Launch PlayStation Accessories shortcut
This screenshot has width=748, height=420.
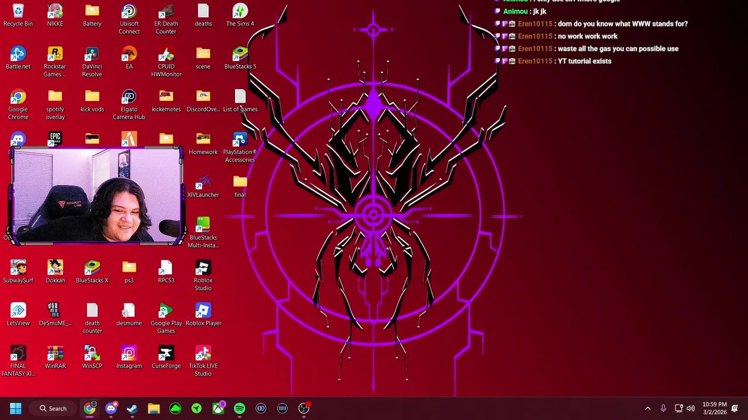240,148
